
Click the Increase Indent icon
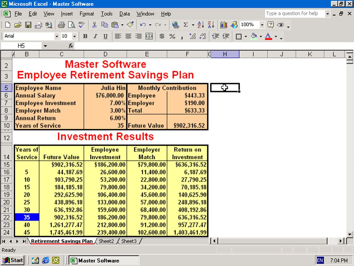pyautogui.click(x=226, y=36)
